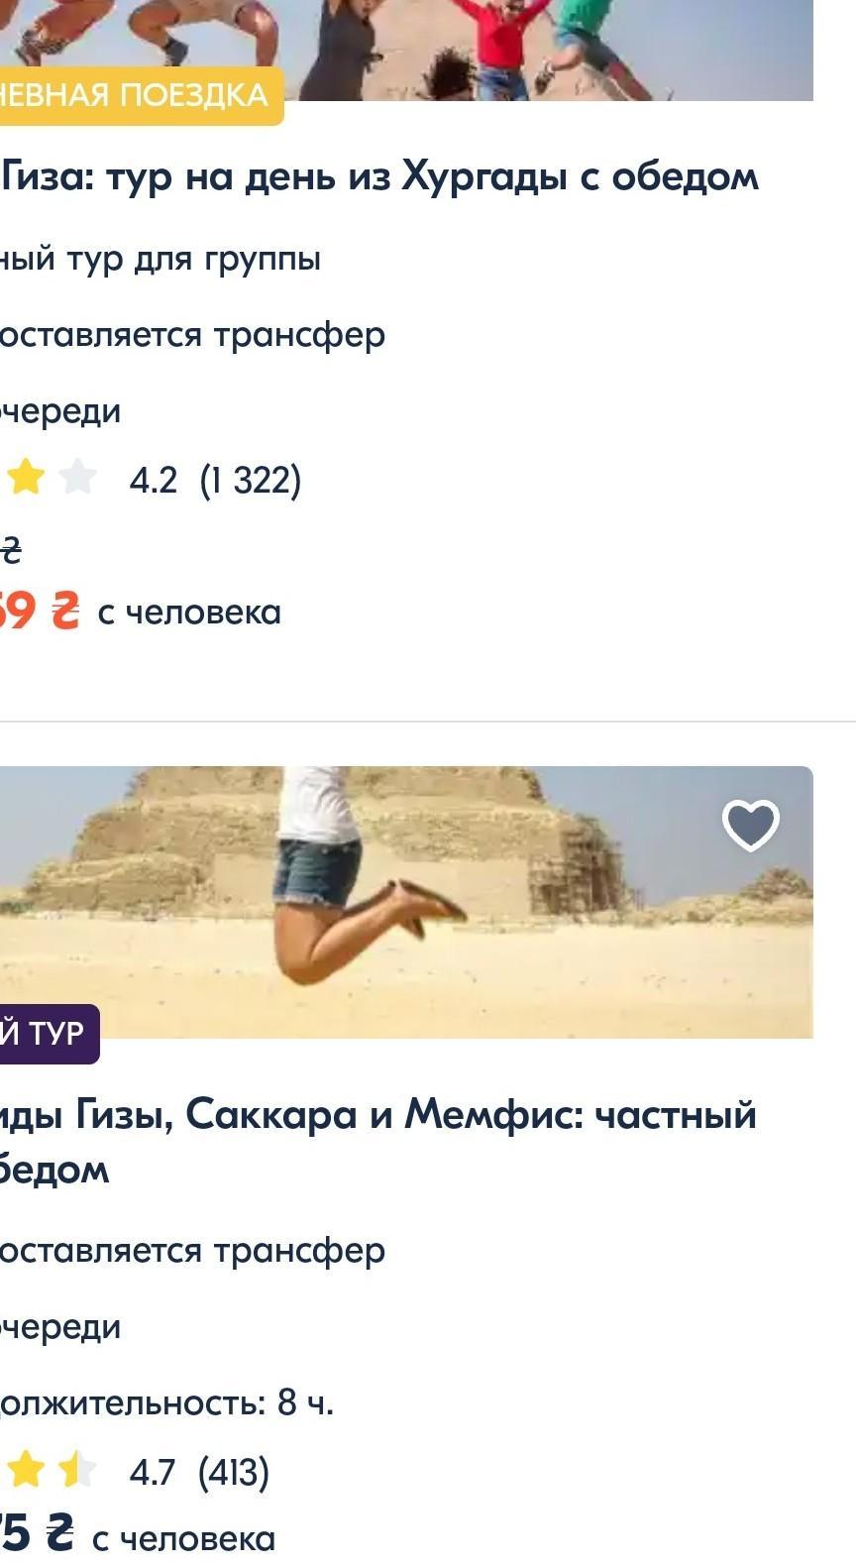Click the first tour's skip-the-line text
Screen dimensions: 856x1566
[60, 411]
